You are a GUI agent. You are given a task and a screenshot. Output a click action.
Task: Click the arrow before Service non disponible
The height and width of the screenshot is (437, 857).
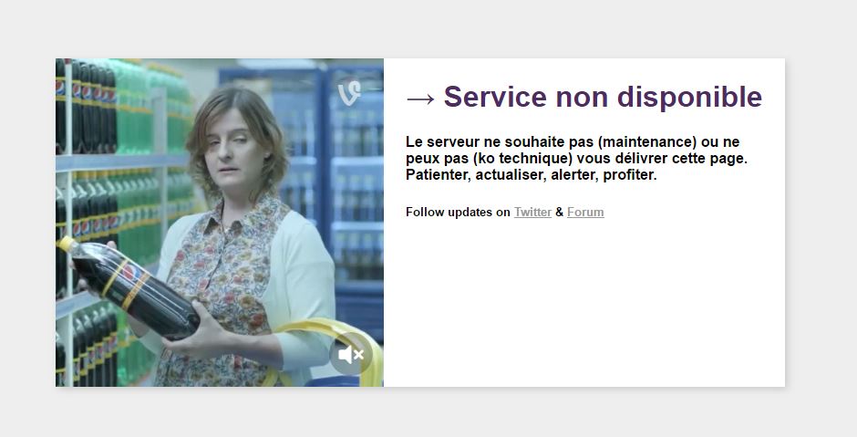pyautogui.click(x=420, y=99)
